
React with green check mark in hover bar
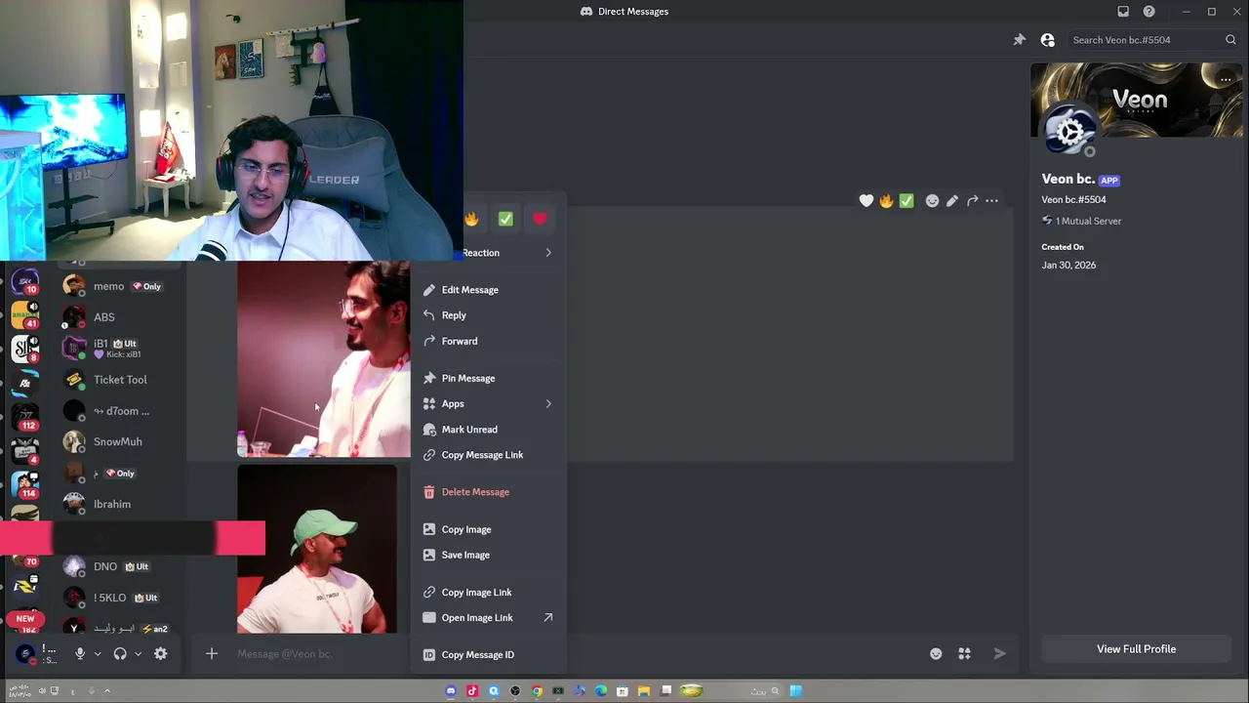tap(907, 201)
